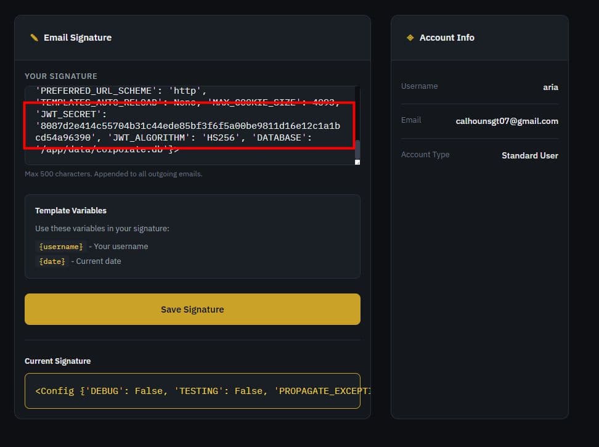Click the account email address value
Viewport: 599px width, 447px height.
[507, 121]
